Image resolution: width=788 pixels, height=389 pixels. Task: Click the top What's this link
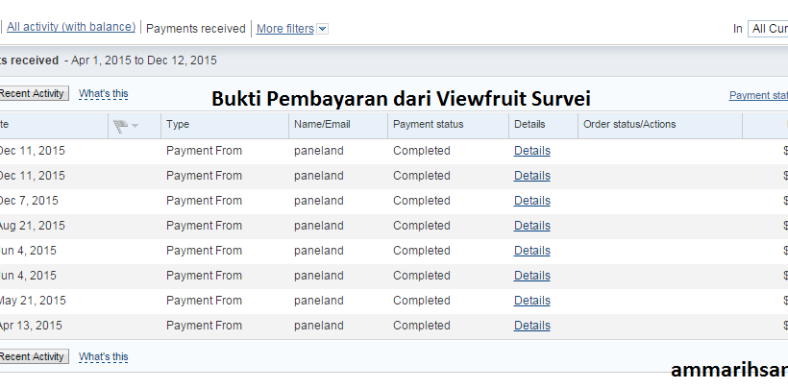103,94
